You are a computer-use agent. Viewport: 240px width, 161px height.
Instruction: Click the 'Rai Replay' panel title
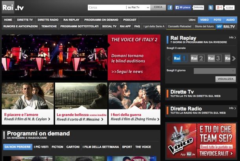tap(183, 38)
